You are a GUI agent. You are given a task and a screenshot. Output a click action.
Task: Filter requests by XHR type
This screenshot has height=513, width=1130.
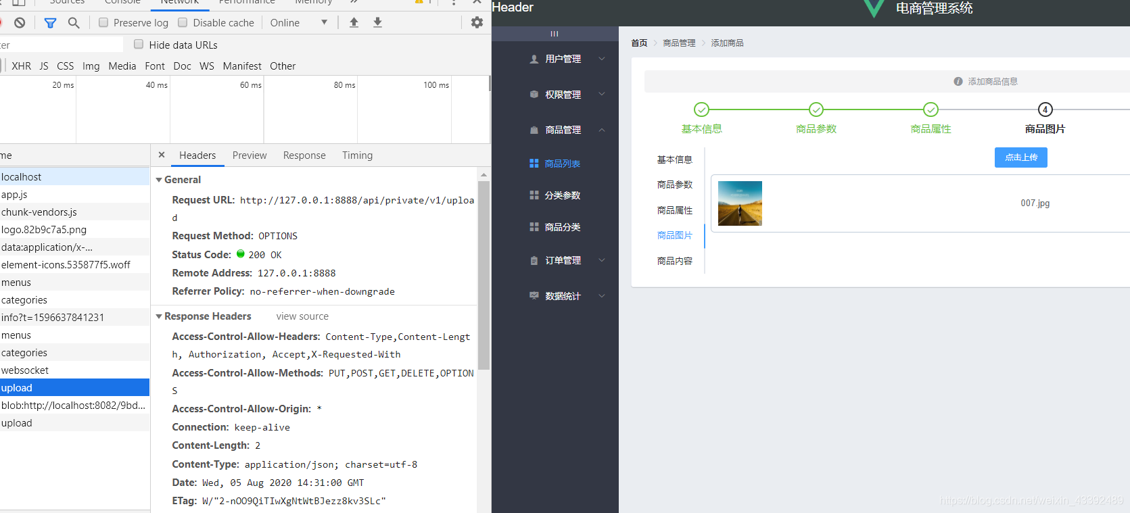(x=22, y=66)
